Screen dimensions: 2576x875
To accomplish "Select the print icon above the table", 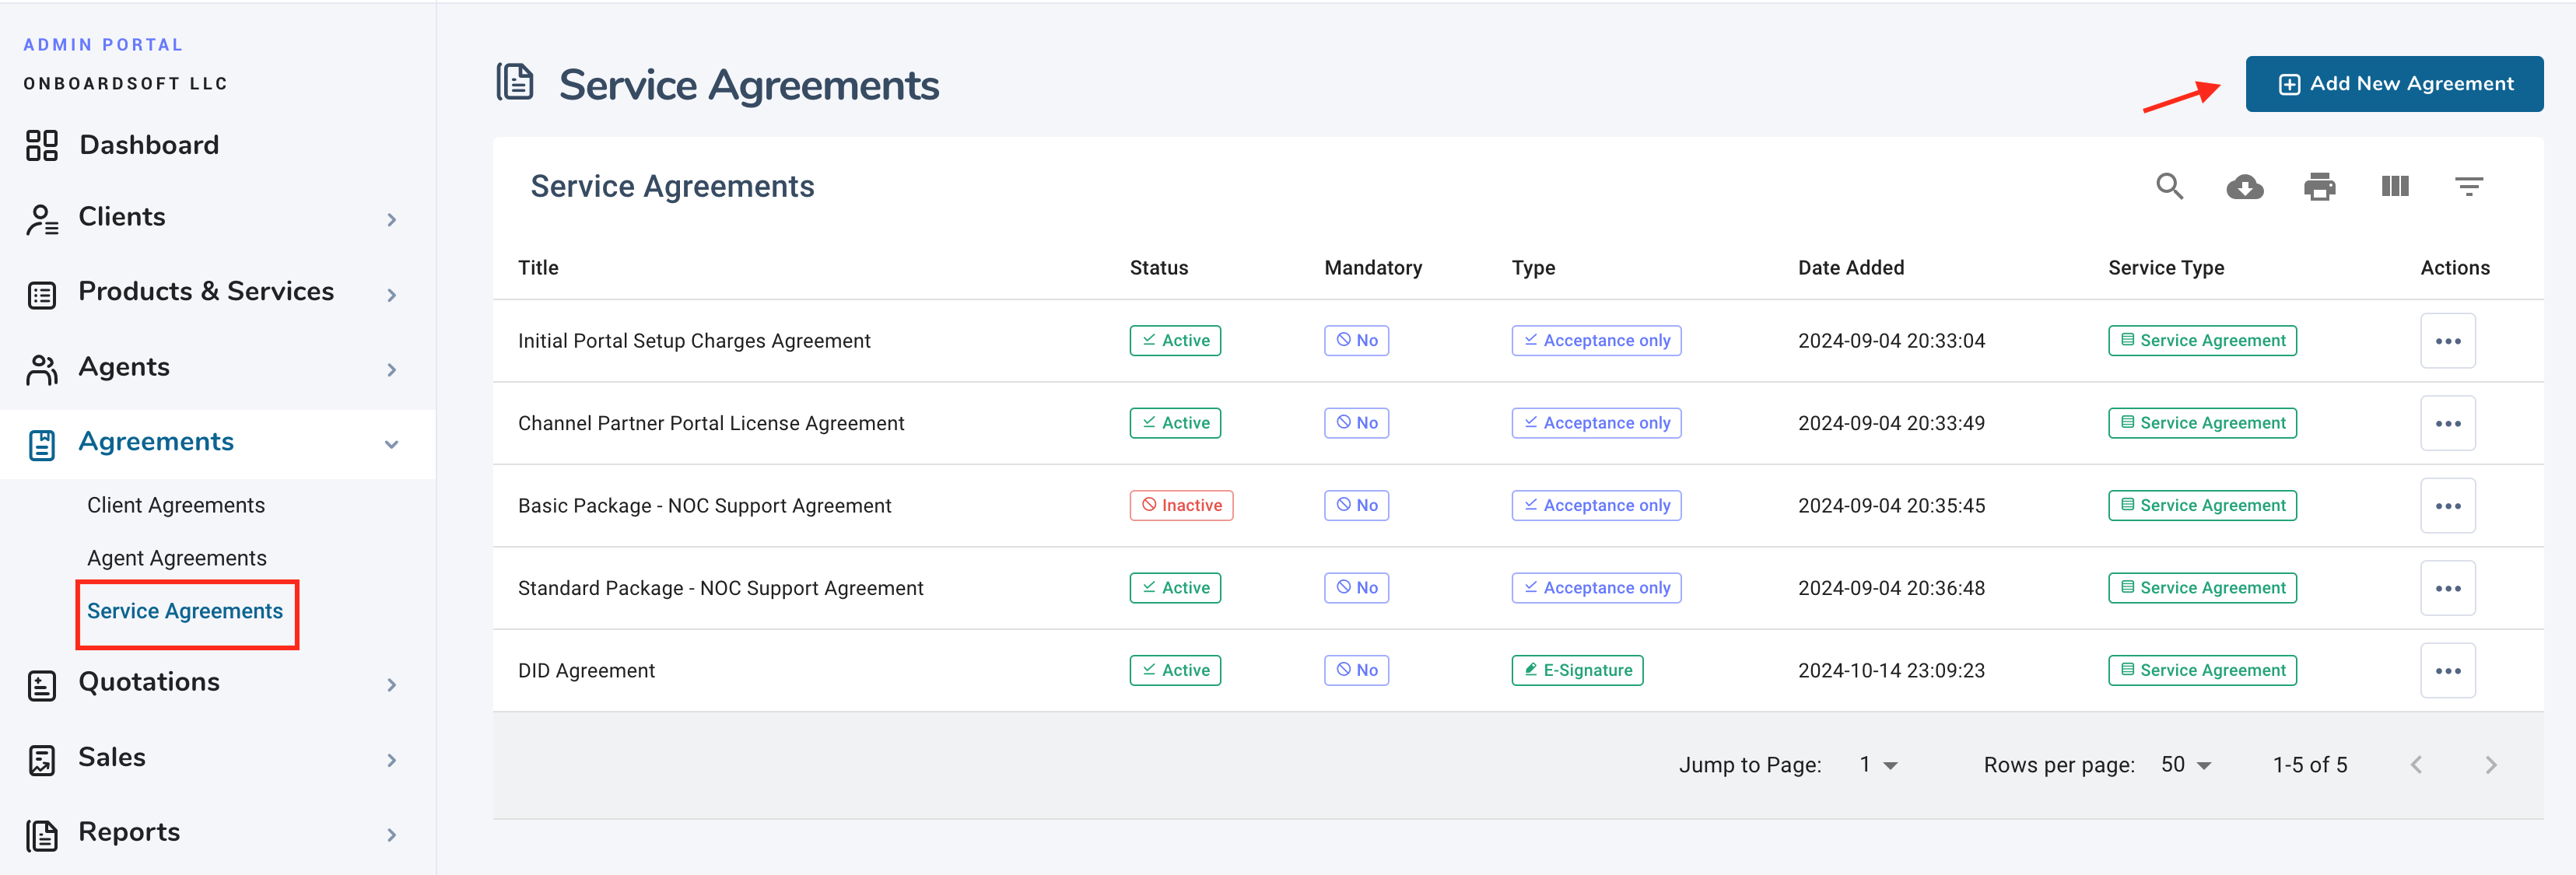I will point(2320,186).
